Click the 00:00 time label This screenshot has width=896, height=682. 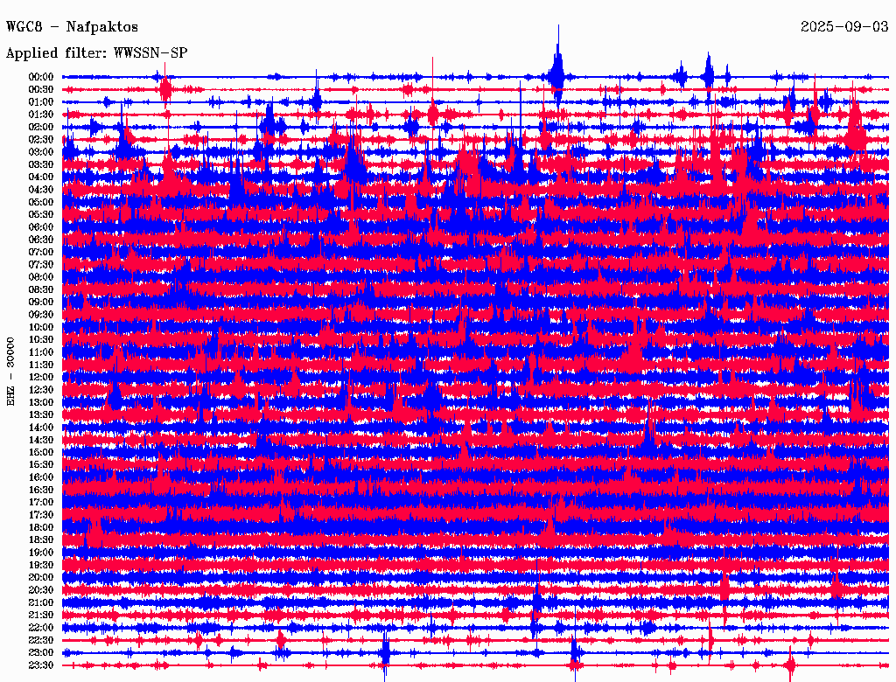click(x=41, y=77)
